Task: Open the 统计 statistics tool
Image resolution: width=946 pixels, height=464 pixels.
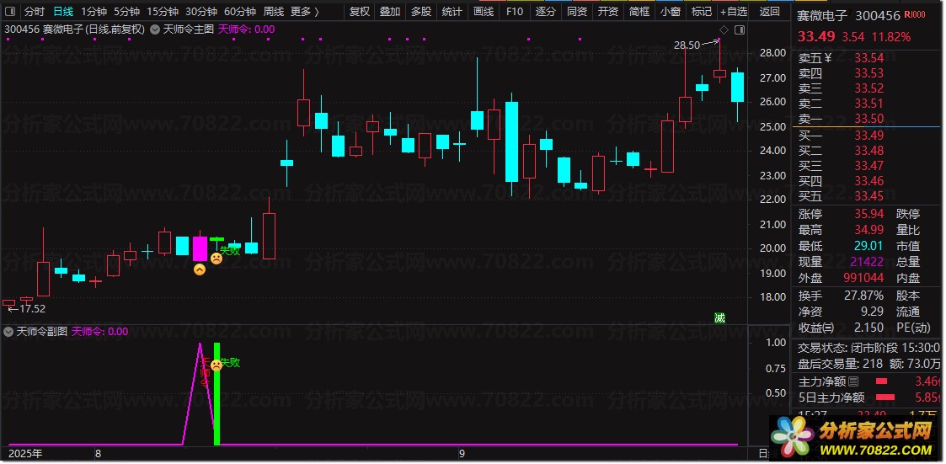Action: 452,12
